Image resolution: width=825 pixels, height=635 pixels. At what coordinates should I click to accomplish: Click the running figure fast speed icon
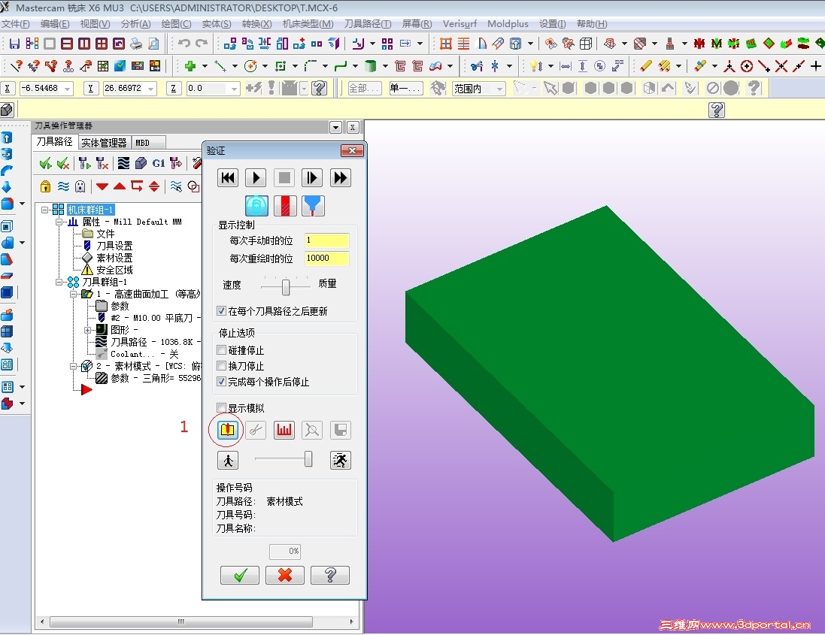pos(341,461)
